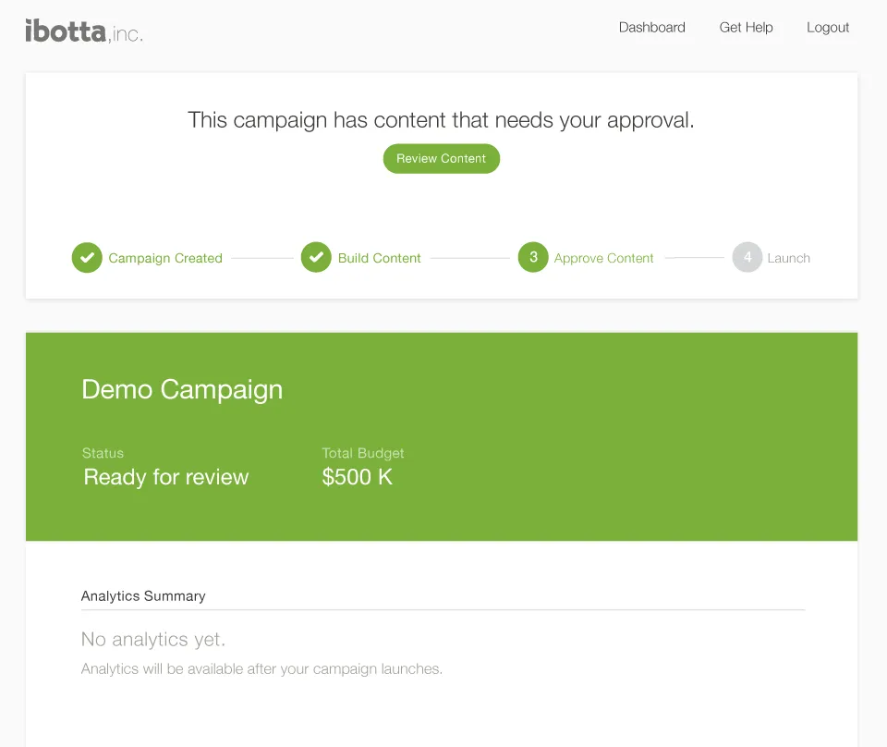Click the $500 K budget value

[358, 477]
